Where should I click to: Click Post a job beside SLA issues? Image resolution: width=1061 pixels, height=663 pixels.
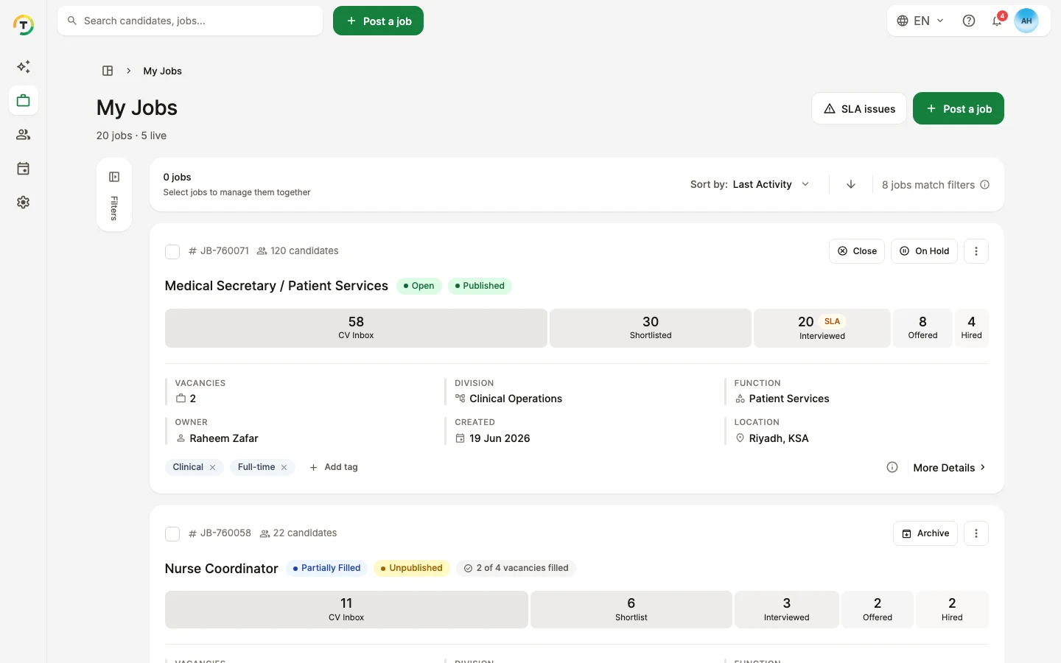(x=959, y=108)
